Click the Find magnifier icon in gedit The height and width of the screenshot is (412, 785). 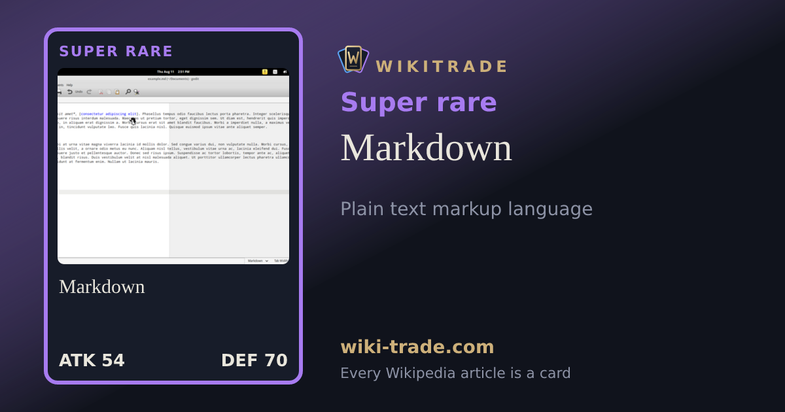(128, 92)
